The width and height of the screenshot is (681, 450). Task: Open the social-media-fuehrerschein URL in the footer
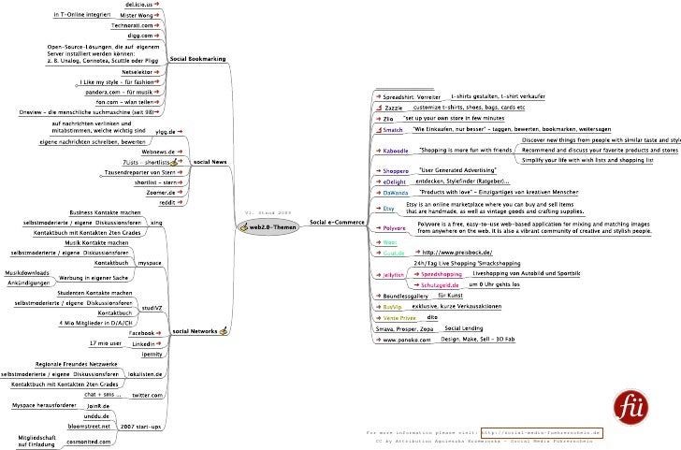pos(542,432)
